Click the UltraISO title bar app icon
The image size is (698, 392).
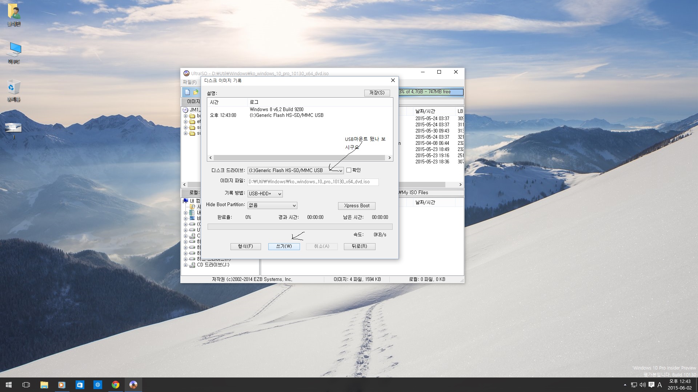pos(186,73)
